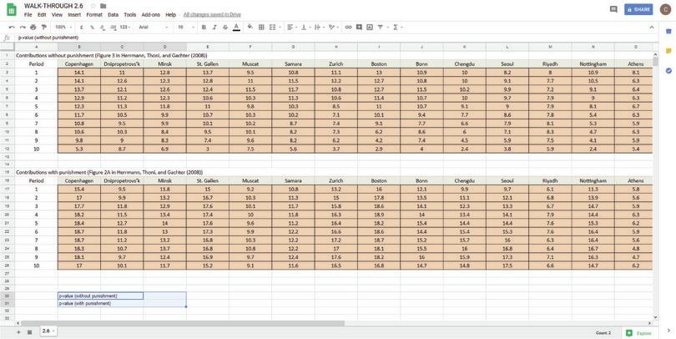Toggle Italic formatting

pyautogui.click(x=214, y=28)
